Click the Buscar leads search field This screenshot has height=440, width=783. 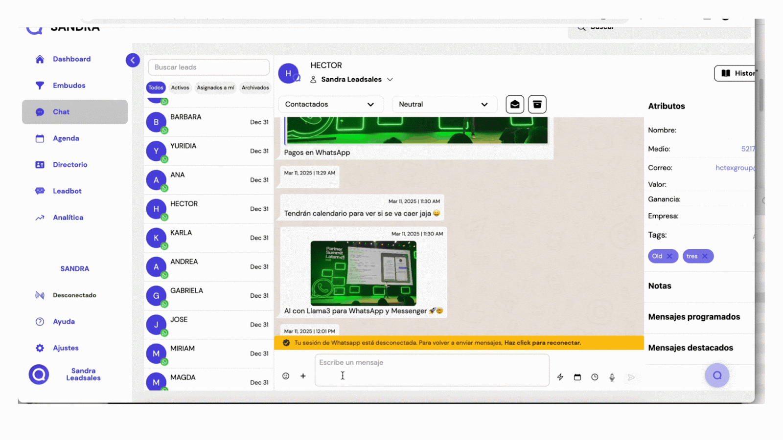(208, 67)
